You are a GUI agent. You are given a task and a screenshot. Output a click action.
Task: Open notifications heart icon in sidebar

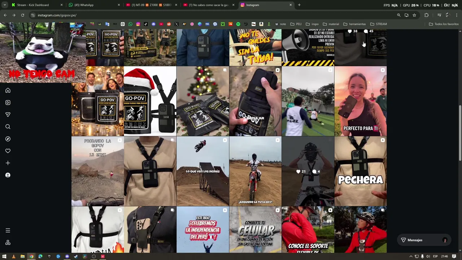pos(8,151)
